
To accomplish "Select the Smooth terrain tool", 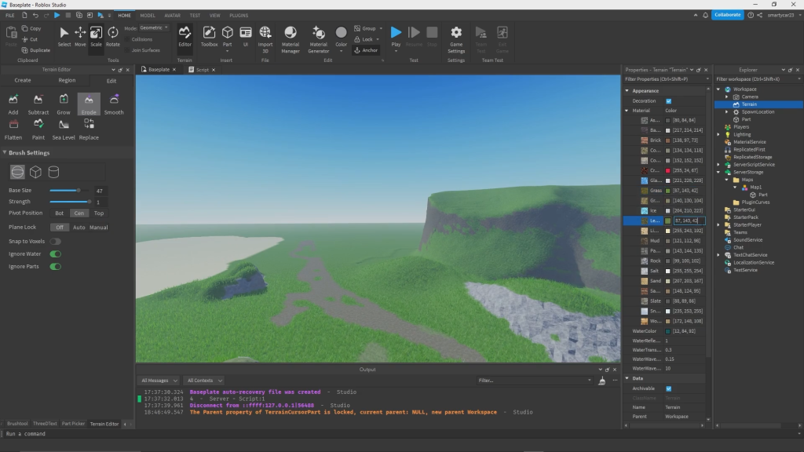I will click(x=114, y=104).
